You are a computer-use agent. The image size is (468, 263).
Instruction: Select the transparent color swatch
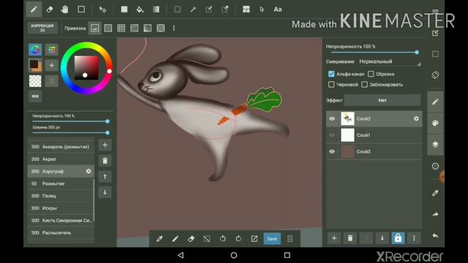click(35, 81)
